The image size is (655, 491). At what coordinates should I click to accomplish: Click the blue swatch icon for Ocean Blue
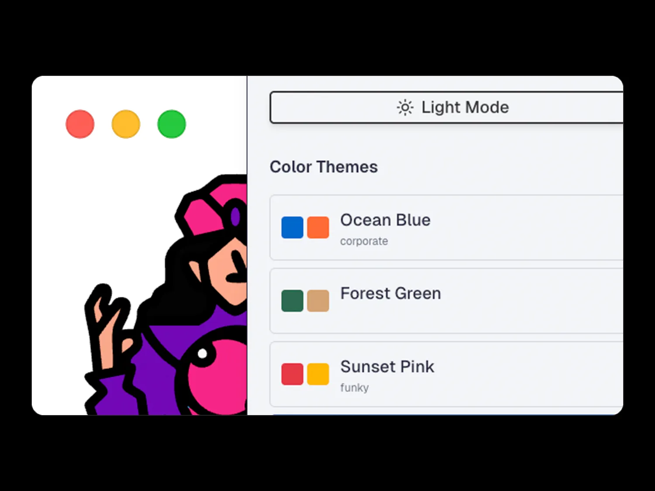click(x=292, y=227)
